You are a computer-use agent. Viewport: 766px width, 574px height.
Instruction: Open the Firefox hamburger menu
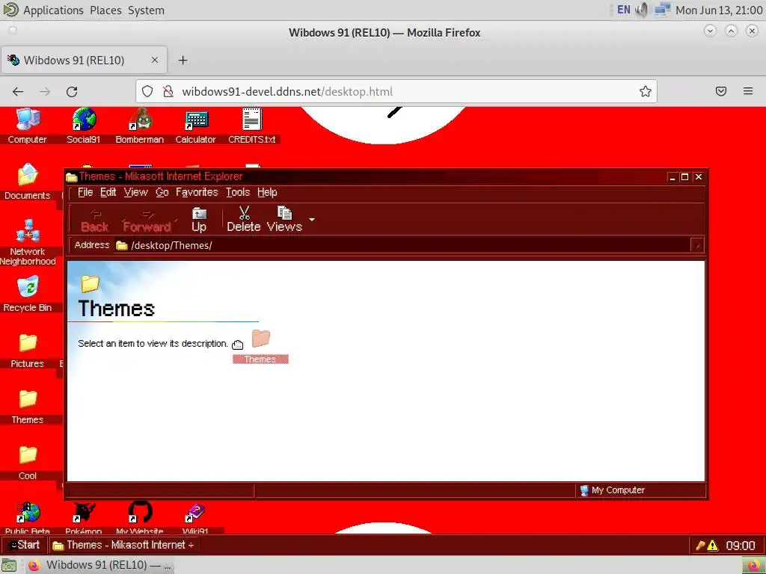pos(748,91)
